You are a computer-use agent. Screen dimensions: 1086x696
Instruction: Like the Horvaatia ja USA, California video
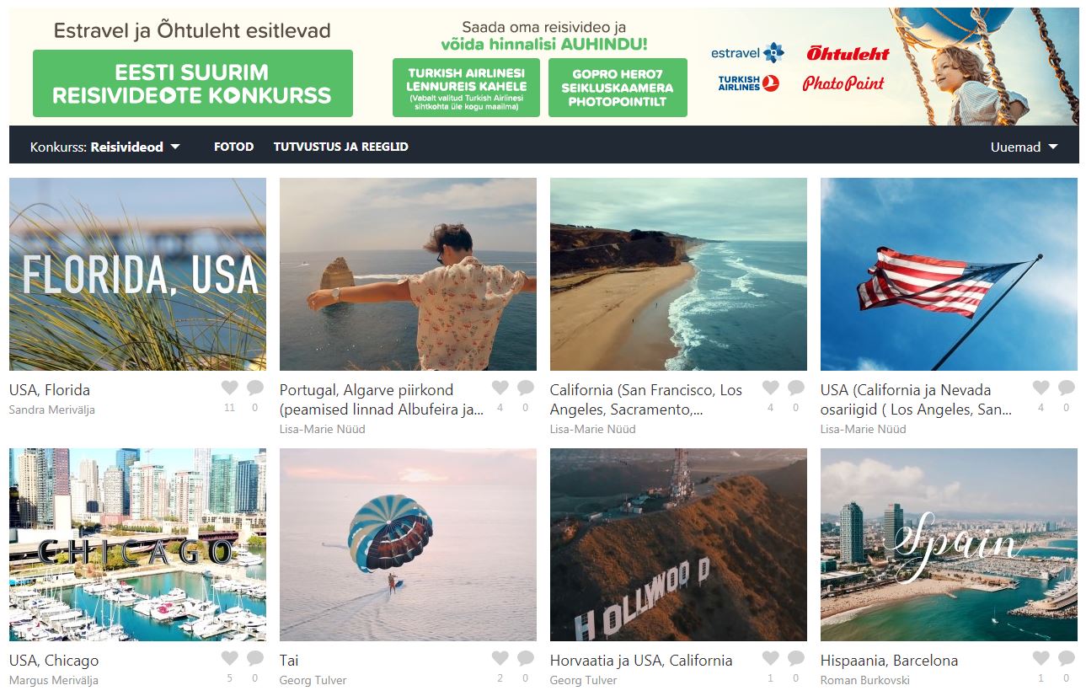[x=770, y=658]
